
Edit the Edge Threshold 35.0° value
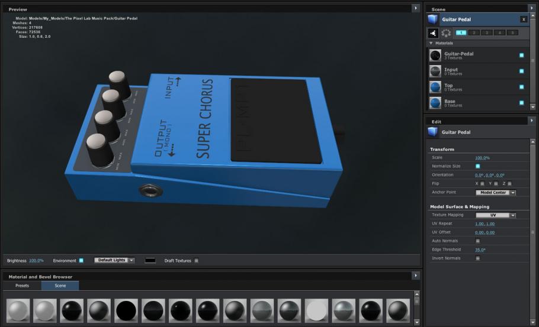tap(480, 250)
